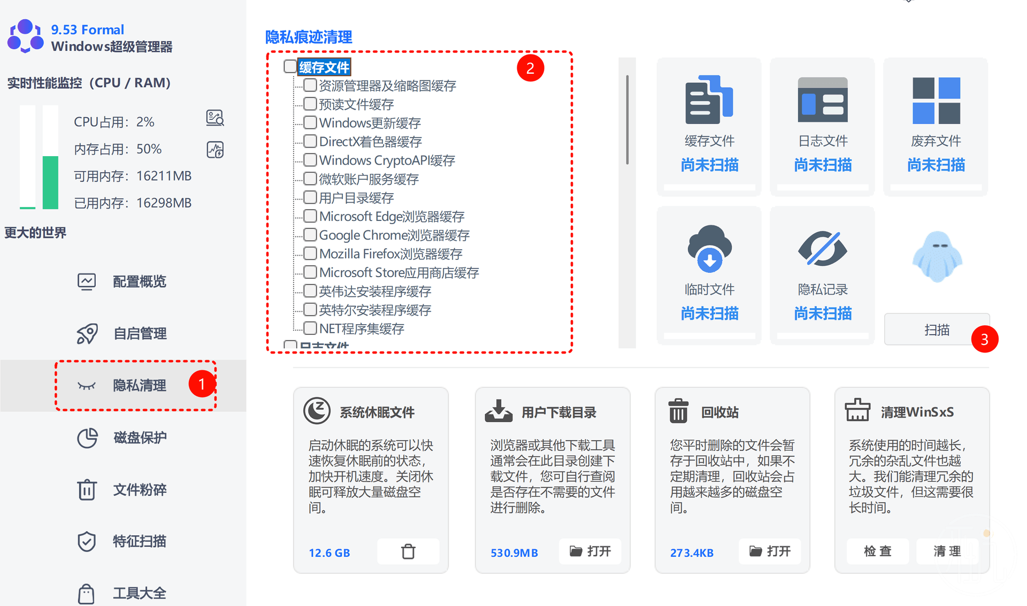Select the 缓存文件 tree node label

[x=324, y=67]
